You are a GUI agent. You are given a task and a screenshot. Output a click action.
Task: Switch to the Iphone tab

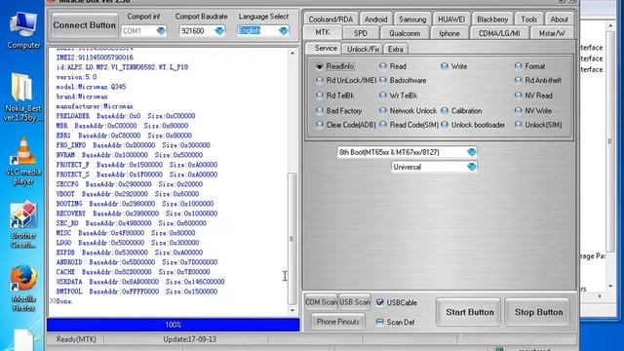pos(449,33)
